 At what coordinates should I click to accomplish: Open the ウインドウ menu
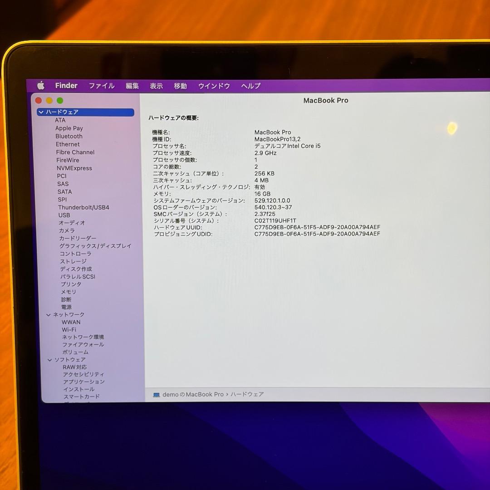pos(213,85)
